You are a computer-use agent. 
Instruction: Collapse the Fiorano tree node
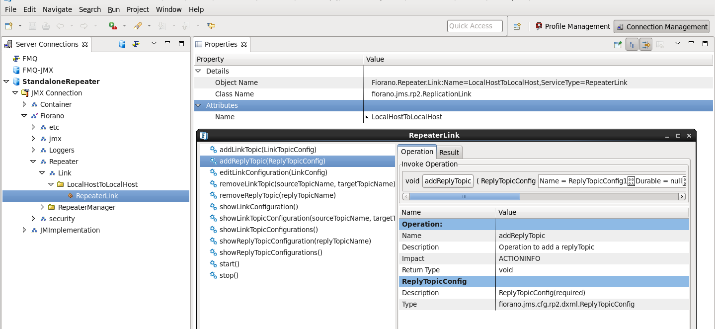click(24, 116)
